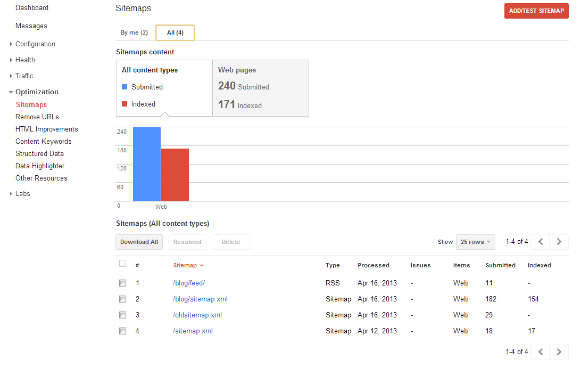Expand the Configuration section

(x=11, y=44)
